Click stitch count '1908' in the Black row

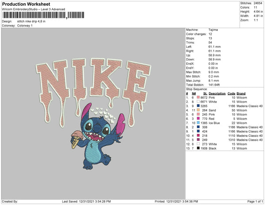click(x=204, y=148)
